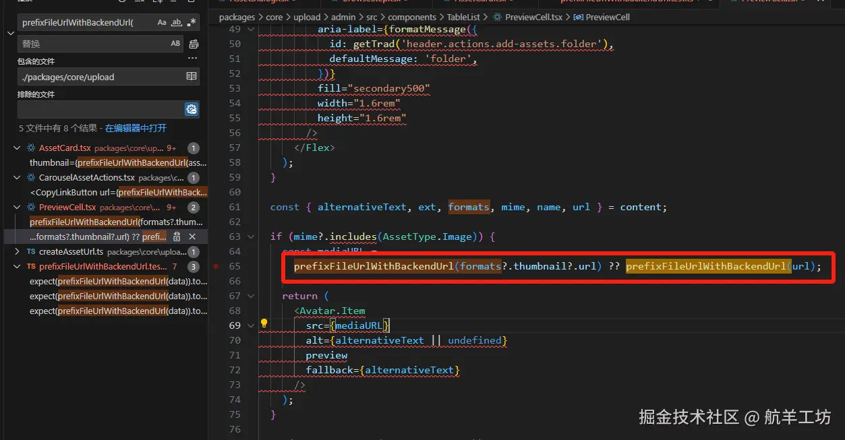
Task: Select CarouselAssetActions.tsx file in results
Action: tap(86, 178)
